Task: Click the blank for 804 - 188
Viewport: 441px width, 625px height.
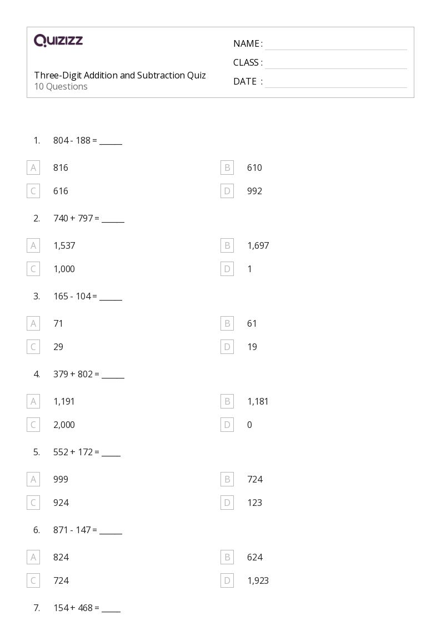Action: (111, 142)
